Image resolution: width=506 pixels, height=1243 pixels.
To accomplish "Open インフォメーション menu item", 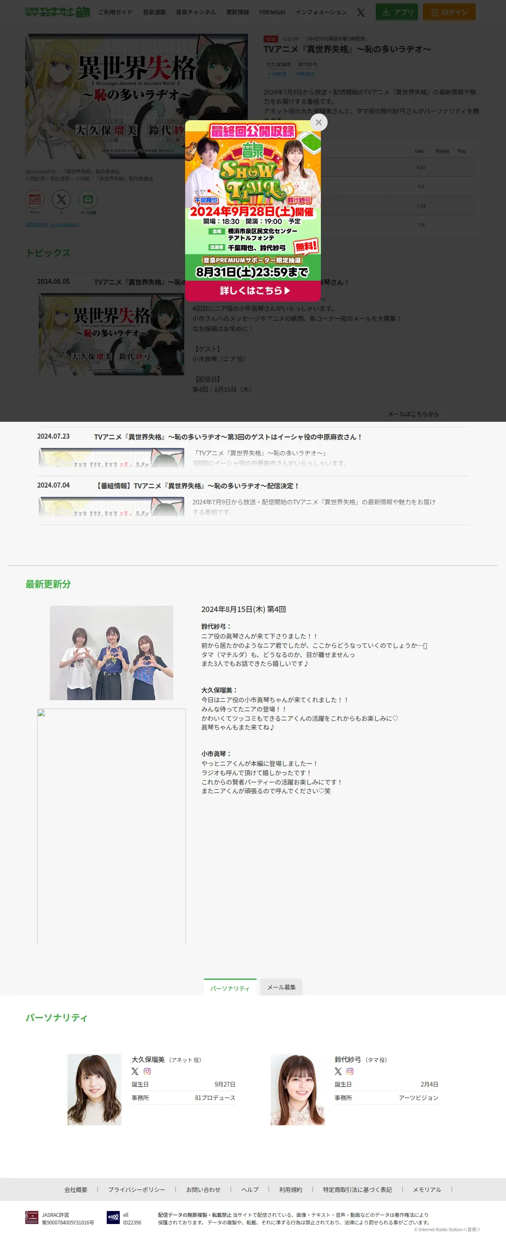I will tap(321, 12).
